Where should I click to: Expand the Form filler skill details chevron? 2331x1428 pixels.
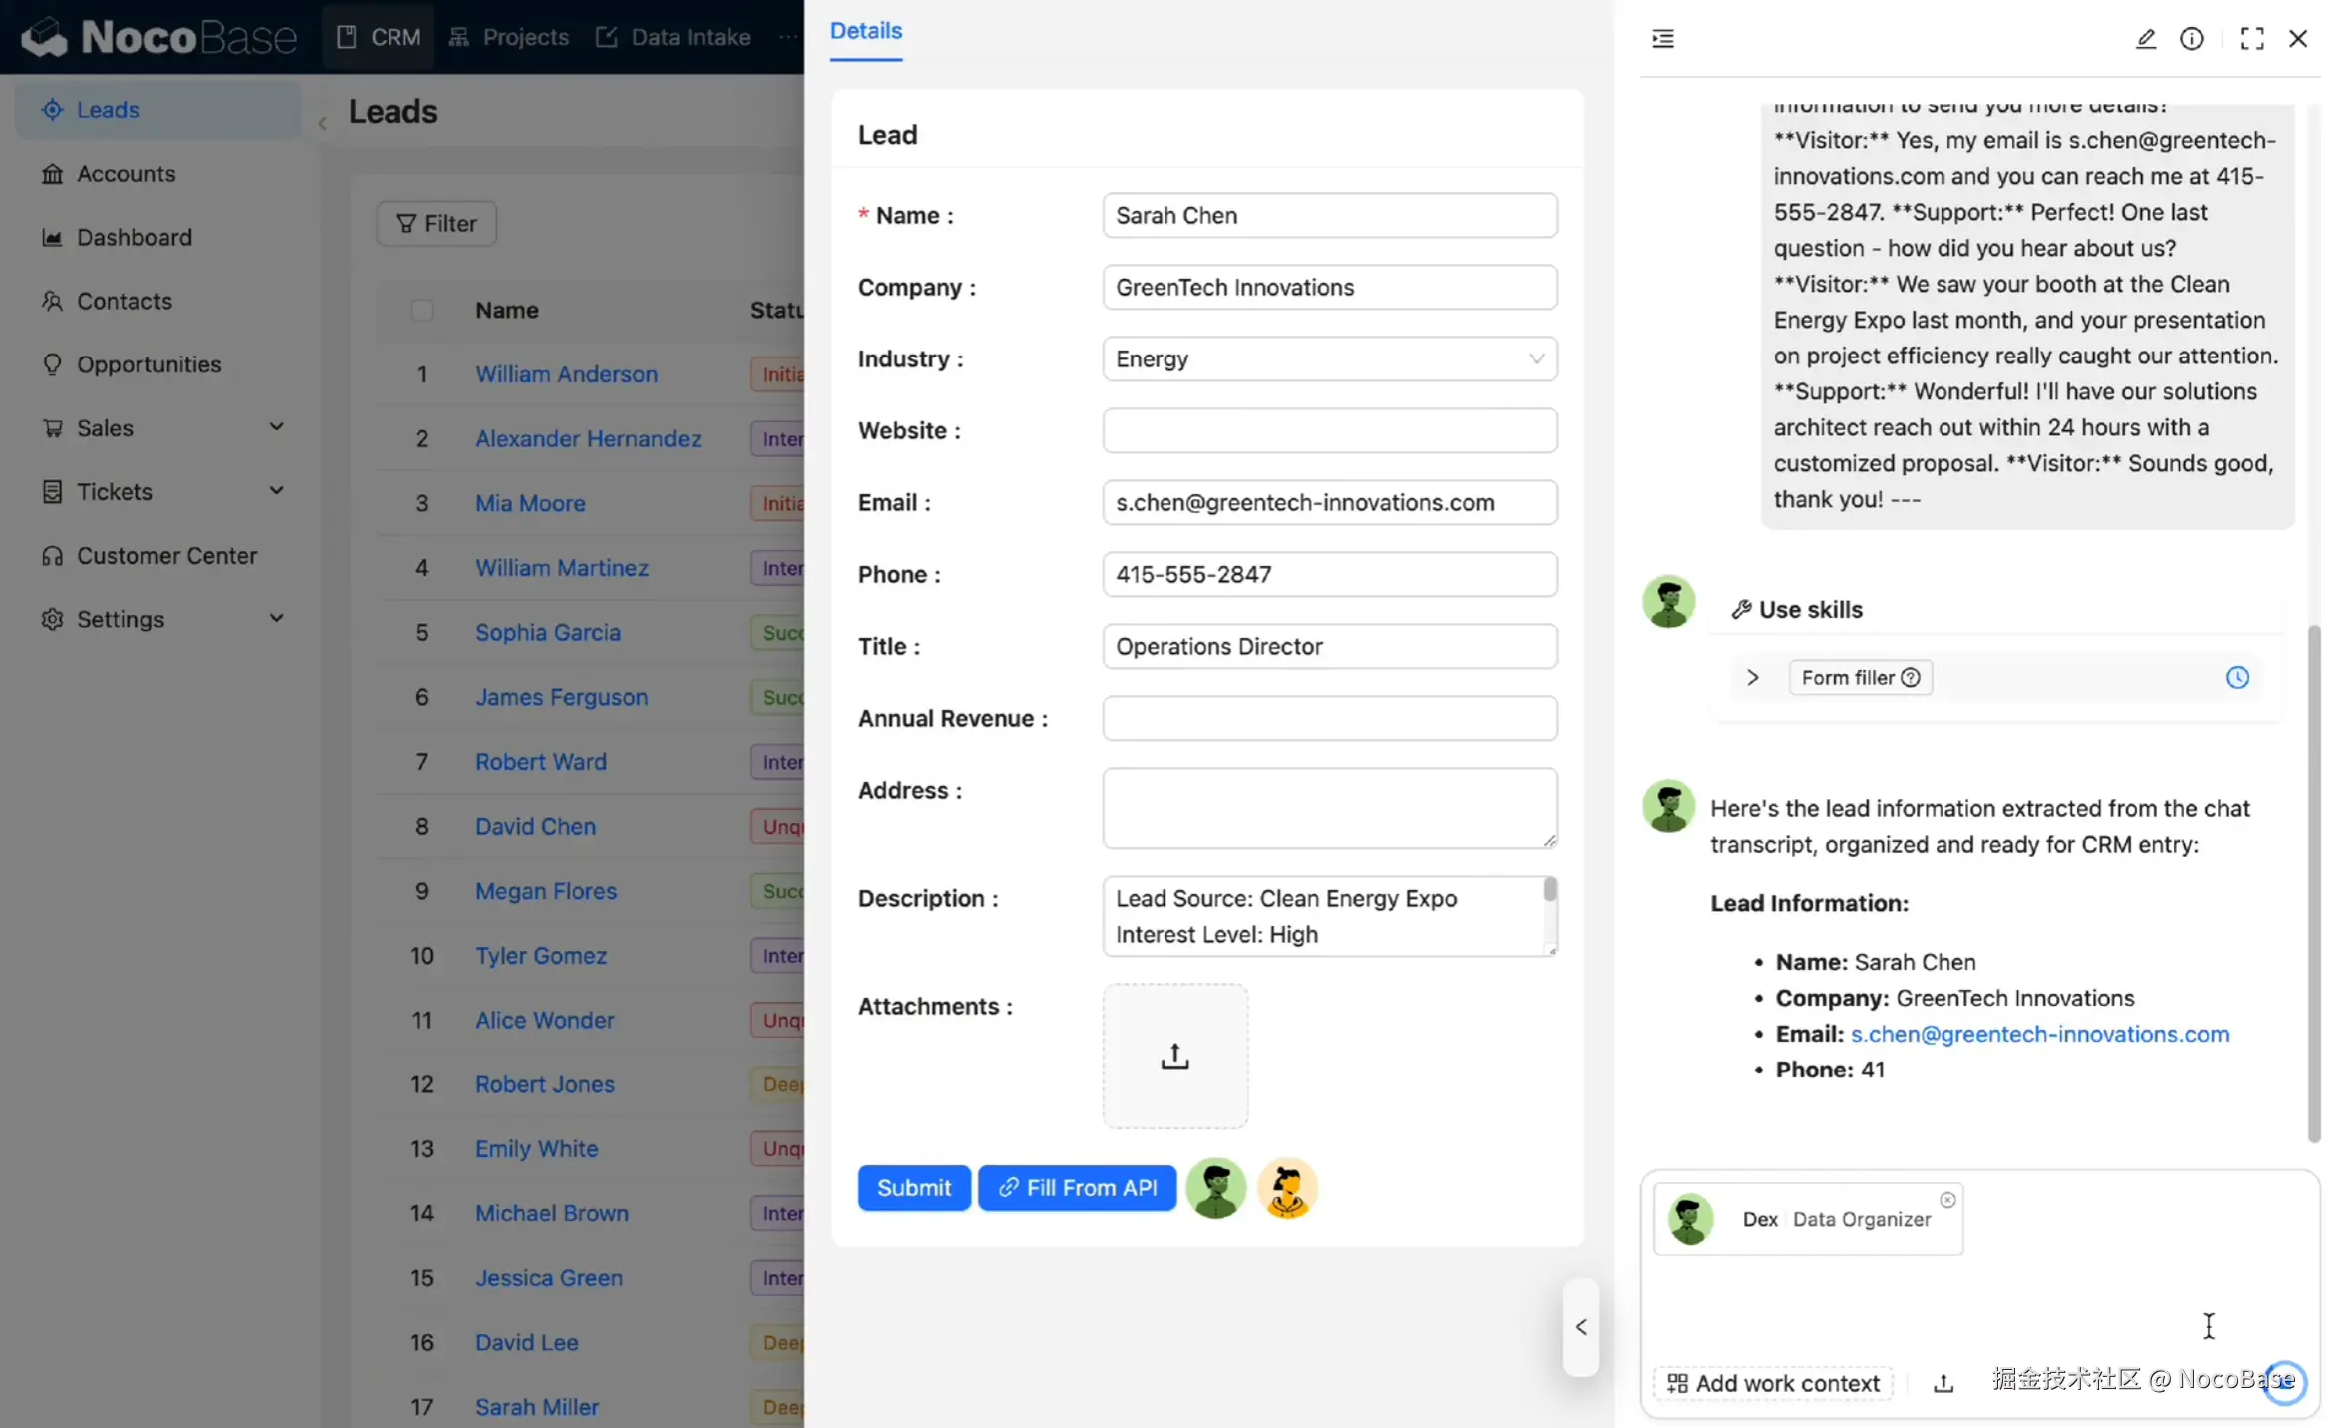pos(1752,678)
